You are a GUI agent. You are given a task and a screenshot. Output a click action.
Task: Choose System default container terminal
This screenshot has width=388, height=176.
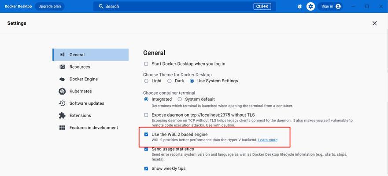(x=180, y=99)
